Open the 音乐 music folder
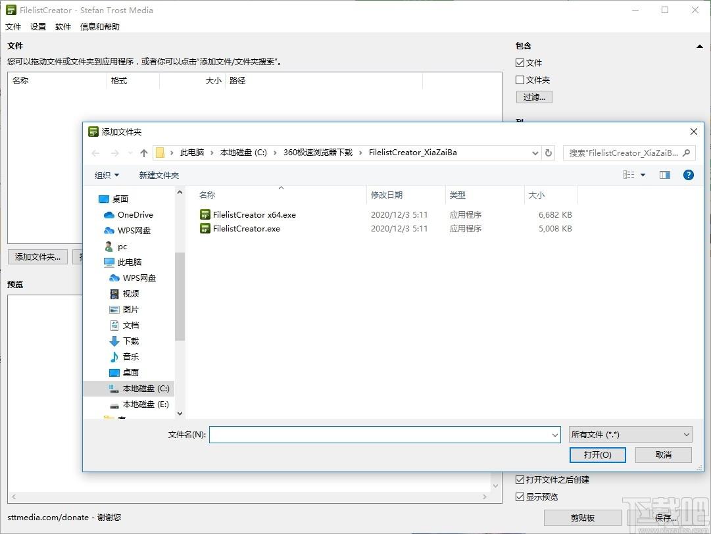 click(x=124, y=356)
